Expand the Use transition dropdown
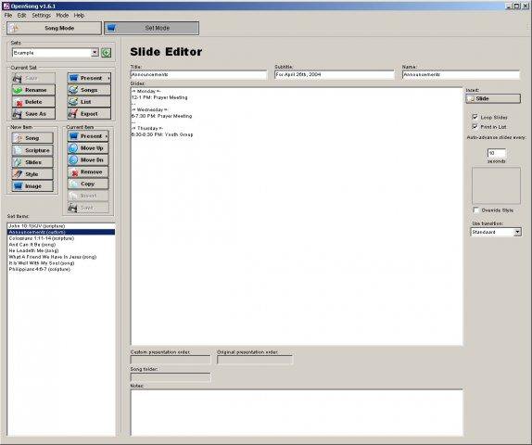 pos(517,232)
